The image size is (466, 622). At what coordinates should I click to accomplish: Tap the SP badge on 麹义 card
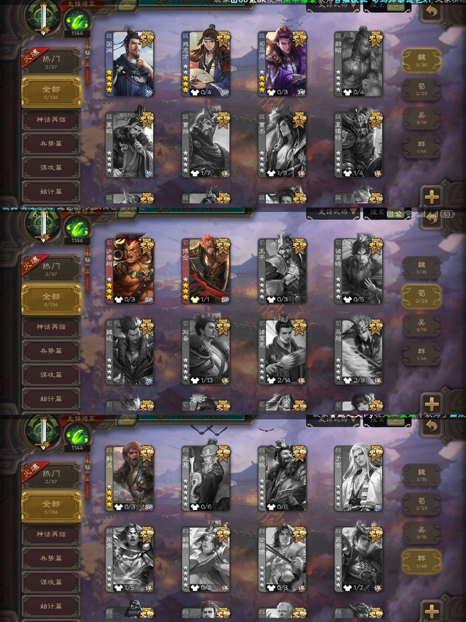pos(149,507)
